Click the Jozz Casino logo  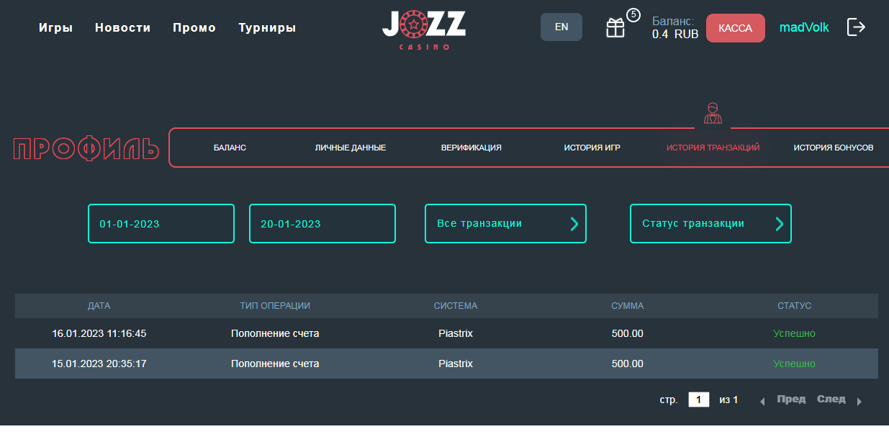424,30
